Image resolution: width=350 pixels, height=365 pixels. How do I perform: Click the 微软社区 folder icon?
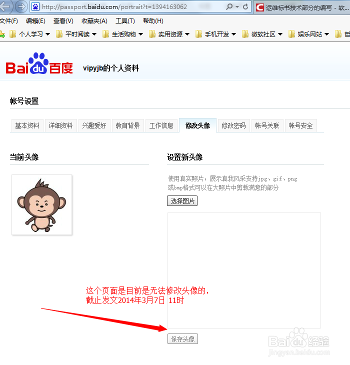coord(245,34)
